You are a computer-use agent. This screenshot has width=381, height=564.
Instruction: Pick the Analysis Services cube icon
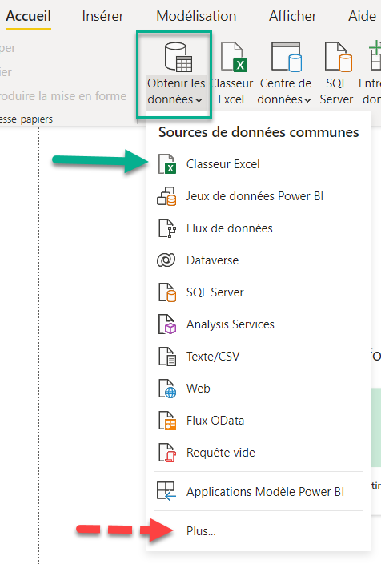point(167,324)
